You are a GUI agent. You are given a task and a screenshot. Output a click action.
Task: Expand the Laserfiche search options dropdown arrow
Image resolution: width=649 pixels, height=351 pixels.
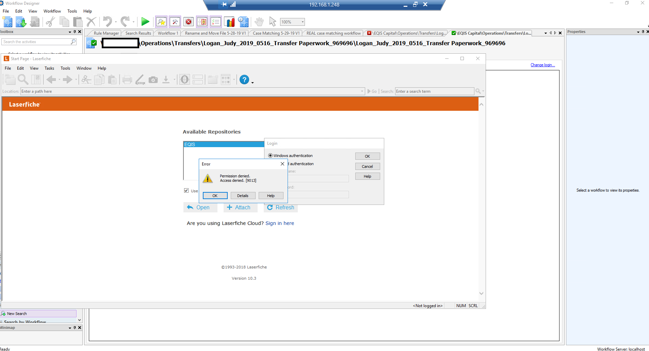tap(483, 91)
